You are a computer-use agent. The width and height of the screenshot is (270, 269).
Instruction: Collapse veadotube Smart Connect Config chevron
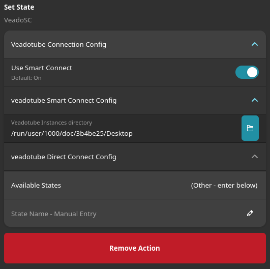(x=255, y=100)
